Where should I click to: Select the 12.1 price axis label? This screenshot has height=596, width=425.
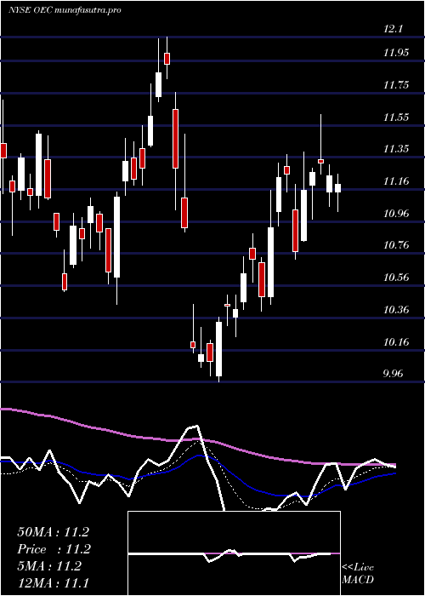[394, 29]
